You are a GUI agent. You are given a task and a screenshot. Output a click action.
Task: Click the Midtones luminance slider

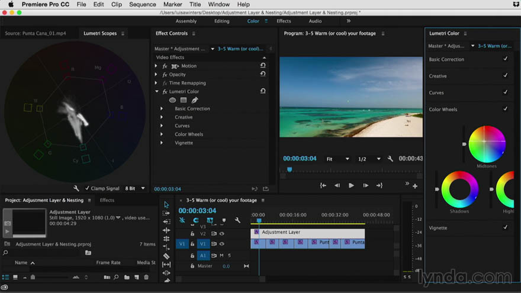tap(464, 144)
